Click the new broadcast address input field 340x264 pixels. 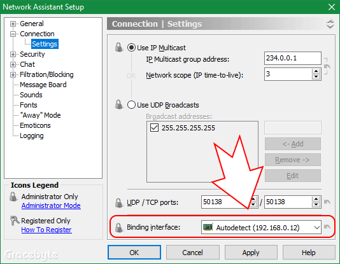[293, 128]
